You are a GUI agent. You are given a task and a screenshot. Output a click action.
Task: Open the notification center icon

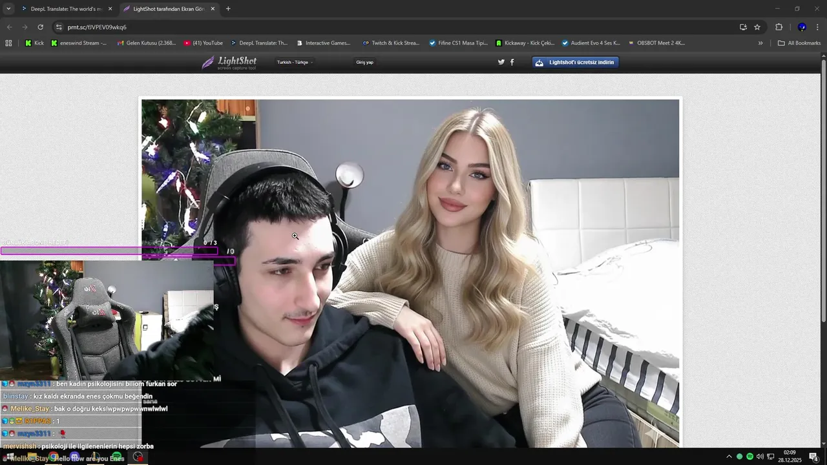[x=814, y=457]
